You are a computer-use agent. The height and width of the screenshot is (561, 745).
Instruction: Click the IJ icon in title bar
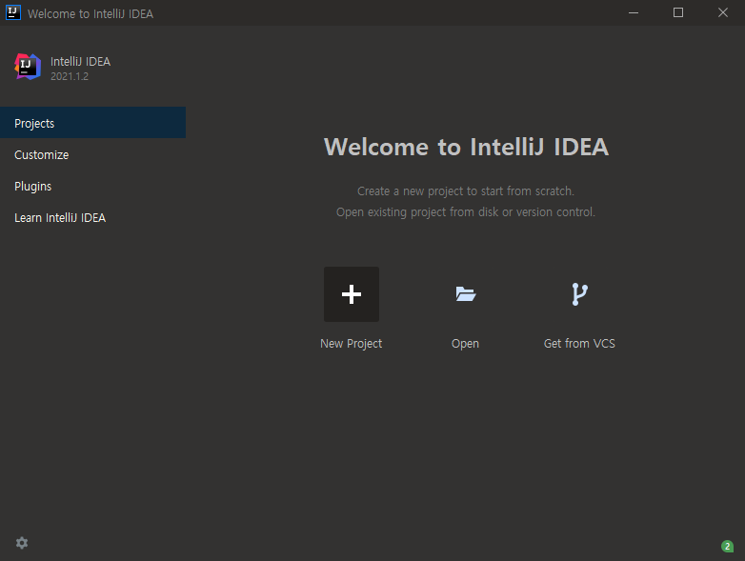tap(12, 12)
